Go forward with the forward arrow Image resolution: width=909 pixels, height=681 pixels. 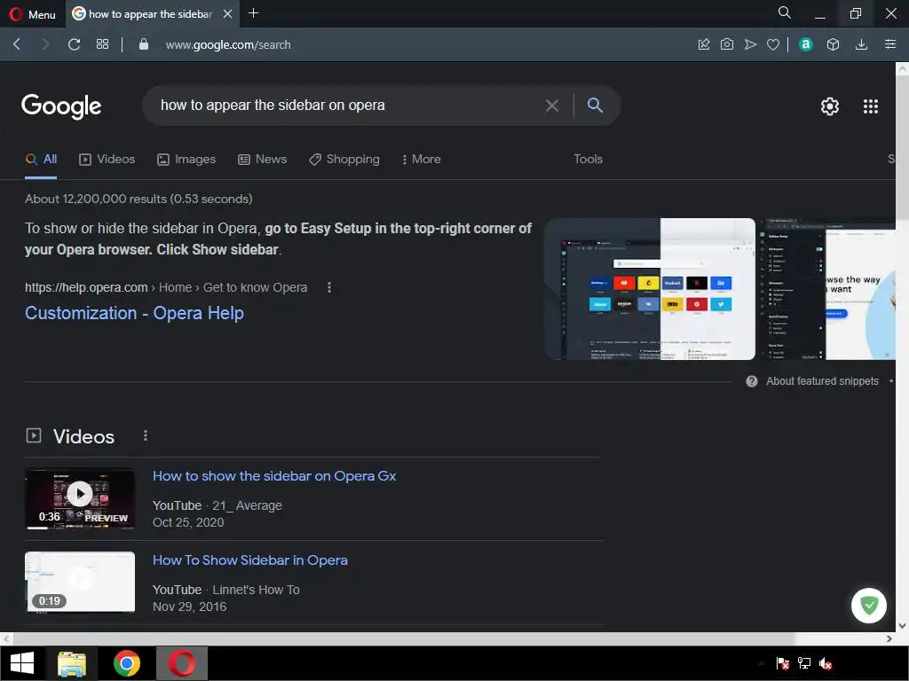[45, 44]
